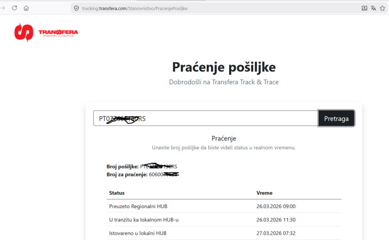The width and height of the screenshot is (389, 240).
Task: Click the Praćenje pošiljke heading
Action: [224, 67]
